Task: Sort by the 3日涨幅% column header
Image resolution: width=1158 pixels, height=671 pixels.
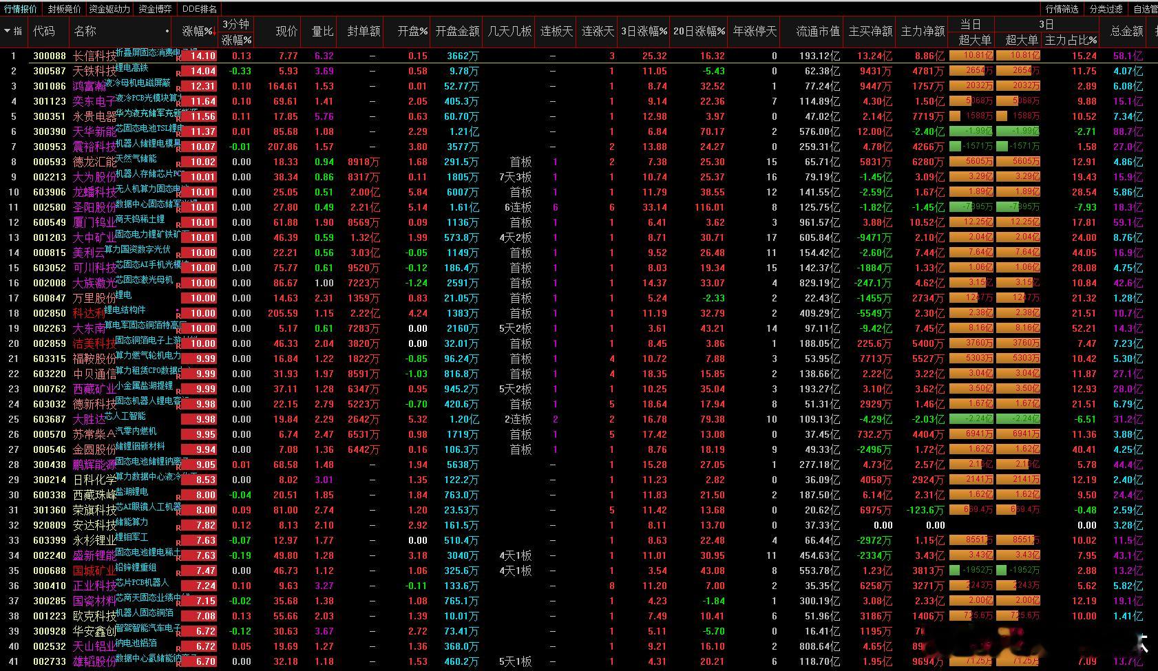Action: [x=644, y=32]
